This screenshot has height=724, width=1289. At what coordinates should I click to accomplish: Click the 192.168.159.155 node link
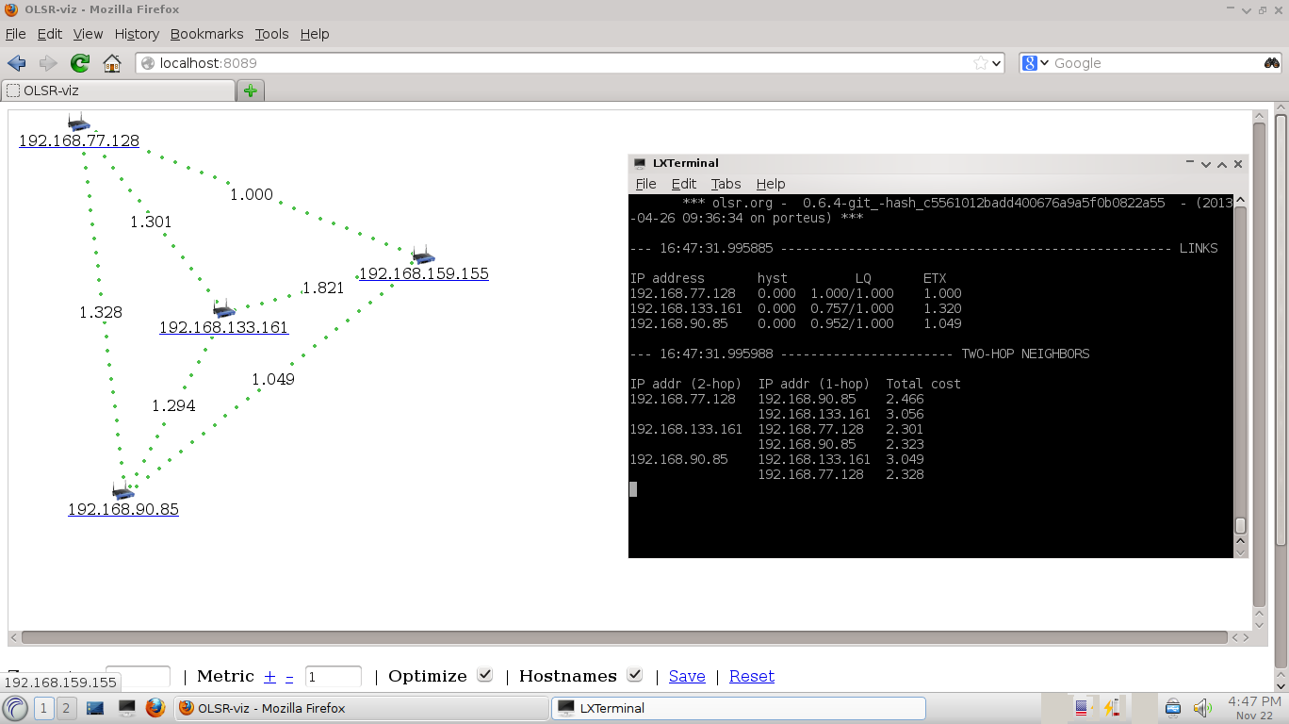424,274
